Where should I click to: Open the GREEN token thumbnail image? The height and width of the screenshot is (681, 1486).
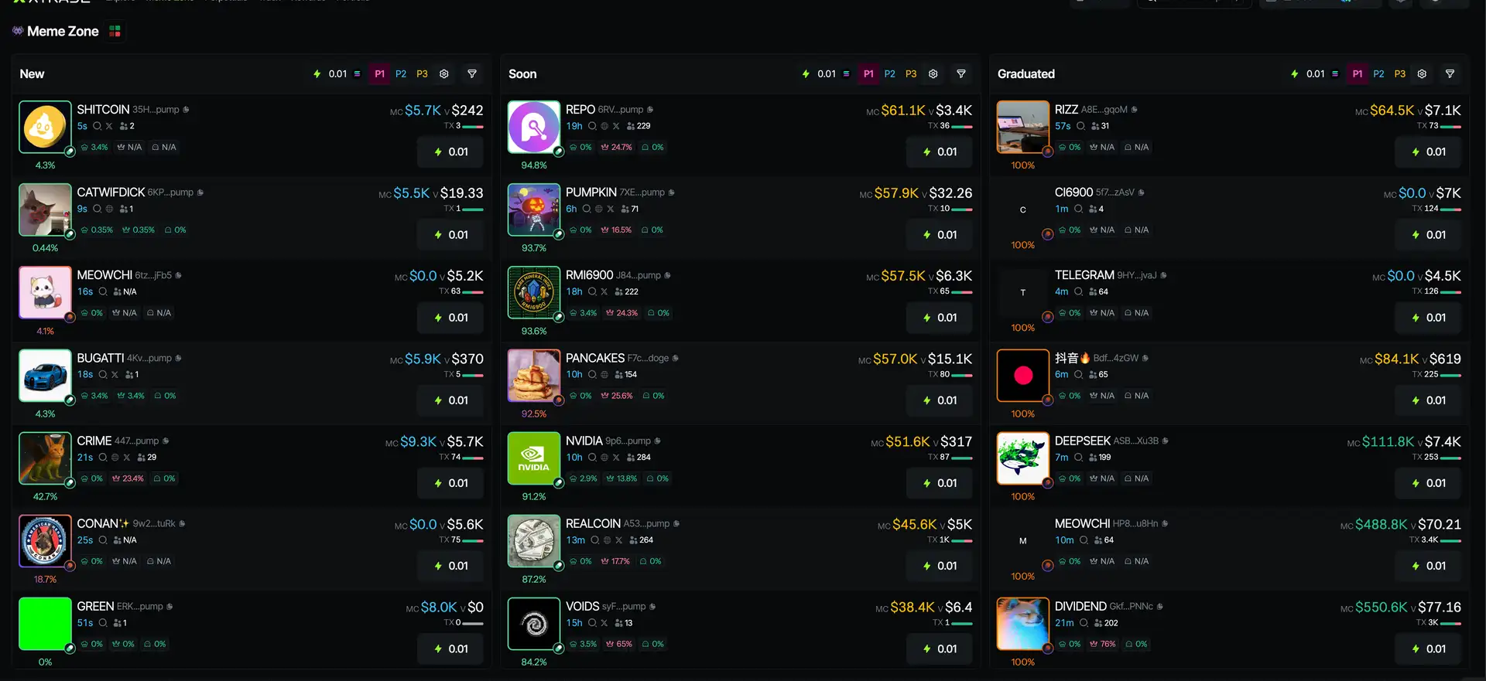pyautogui.click(x=45, y=624)
